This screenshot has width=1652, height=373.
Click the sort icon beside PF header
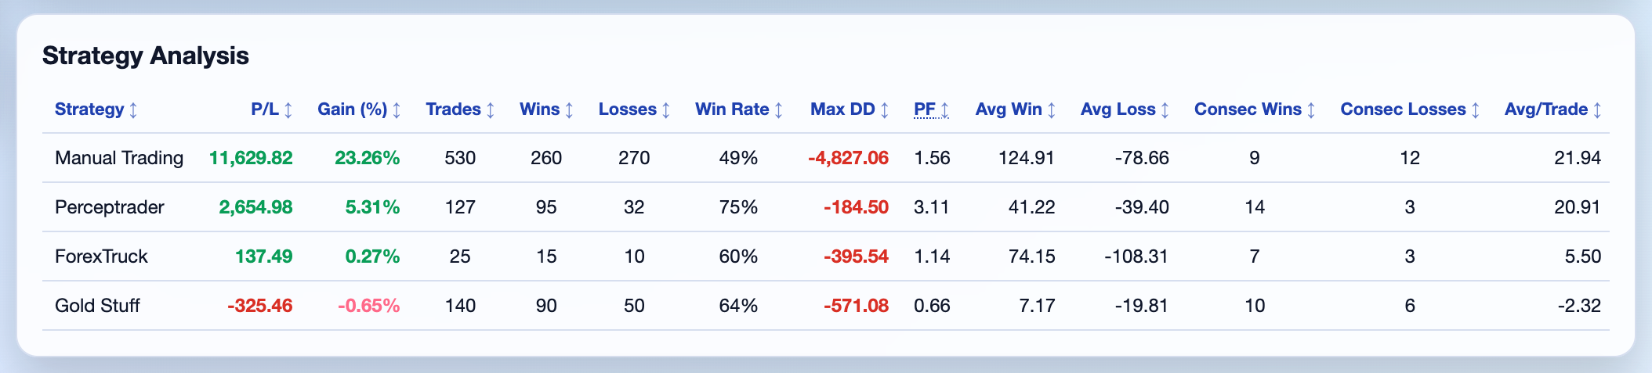coord(945,110)
